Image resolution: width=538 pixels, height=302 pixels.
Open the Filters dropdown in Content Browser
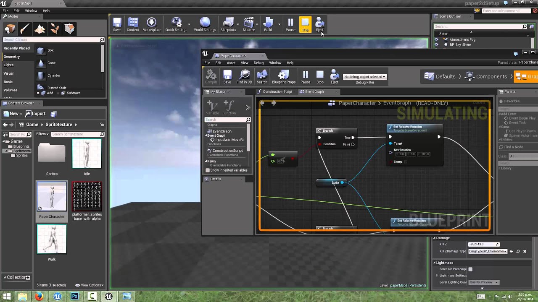[42, 134]
